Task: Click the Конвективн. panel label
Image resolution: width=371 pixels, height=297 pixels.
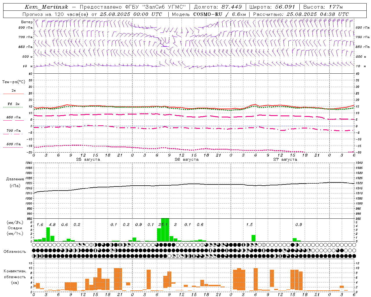Action: [x=15, y=271]
